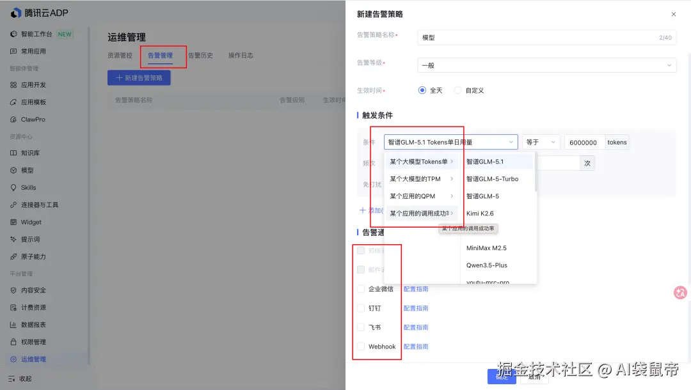Open 内容安全 sidebar icon

13,290
